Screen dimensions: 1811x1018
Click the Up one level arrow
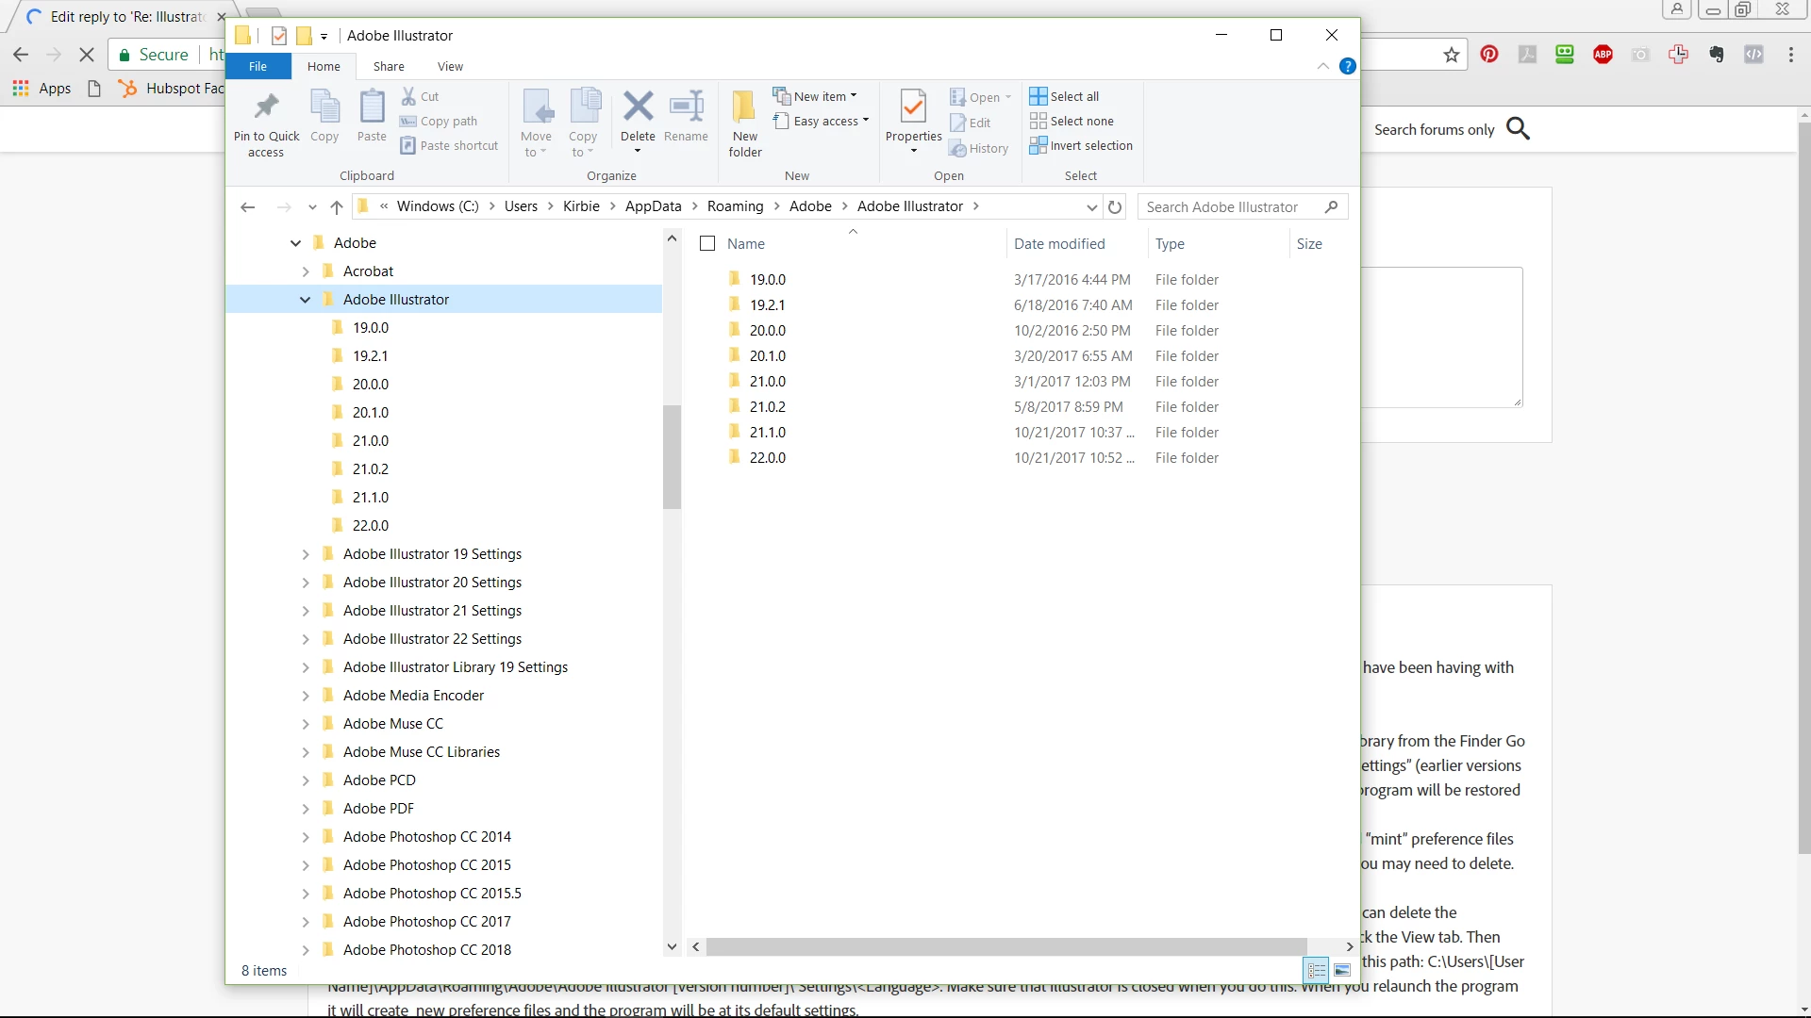pyautogui.click(x=337, y=207)
